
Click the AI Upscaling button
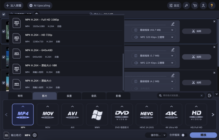pos(40,5)
